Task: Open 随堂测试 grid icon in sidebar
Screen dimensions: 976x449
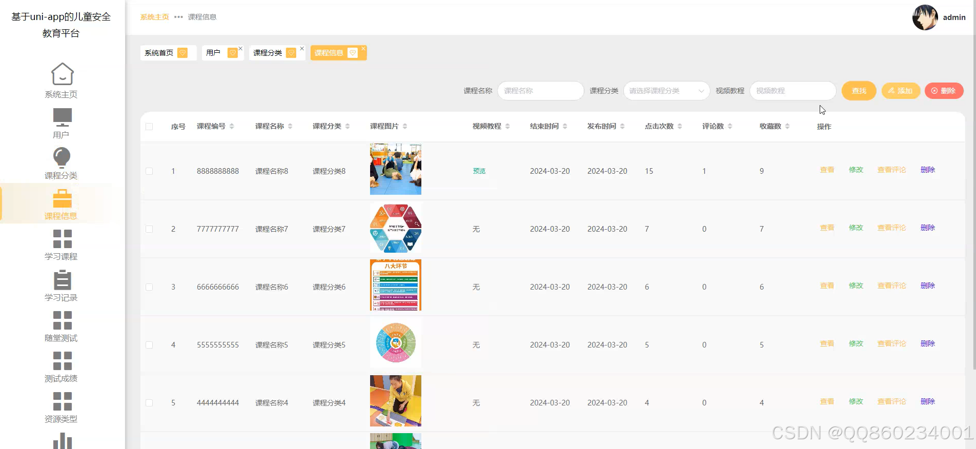Action: (62, 320)
